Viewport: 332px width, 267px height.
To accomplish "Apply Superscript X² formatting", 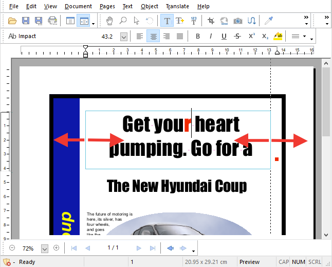I will pos(251,36).
